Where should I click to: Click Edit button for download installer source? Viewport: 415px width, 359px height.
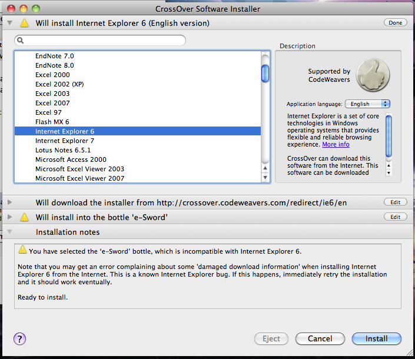(x=396, y=202)
